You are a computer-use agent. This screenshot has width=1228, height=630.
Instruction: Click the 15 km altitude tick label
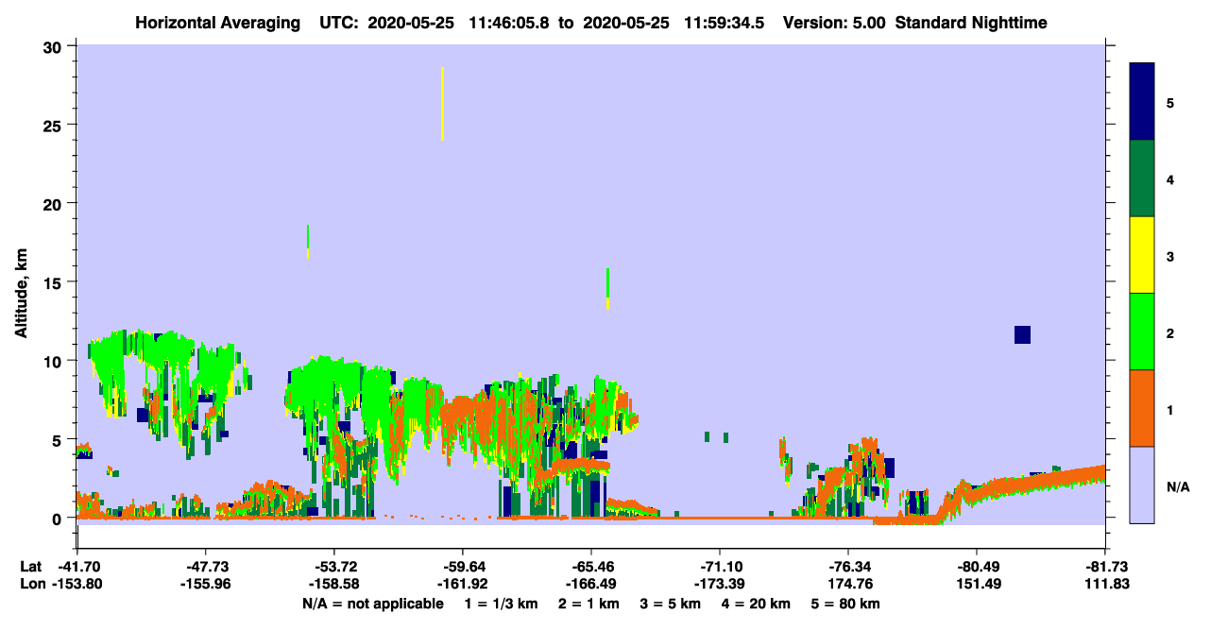[x=55, y=282]
